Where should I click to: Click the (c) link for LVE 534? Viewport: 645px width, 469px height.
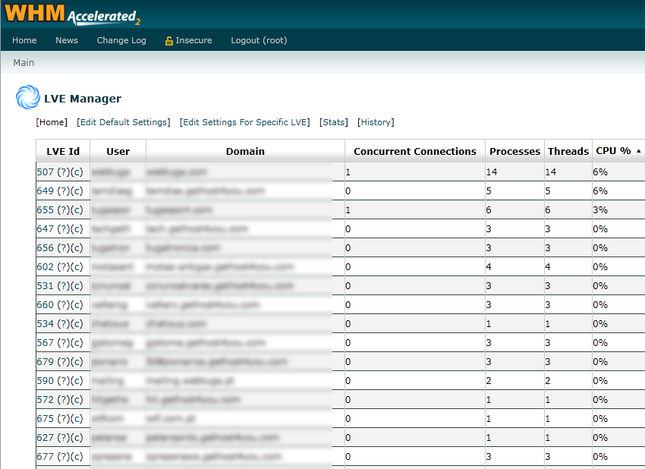coord(77,324)
